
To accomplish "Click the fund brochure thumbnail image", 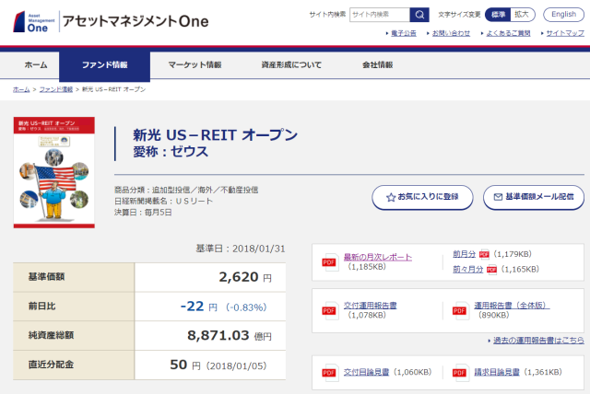I will pos(54,172).
